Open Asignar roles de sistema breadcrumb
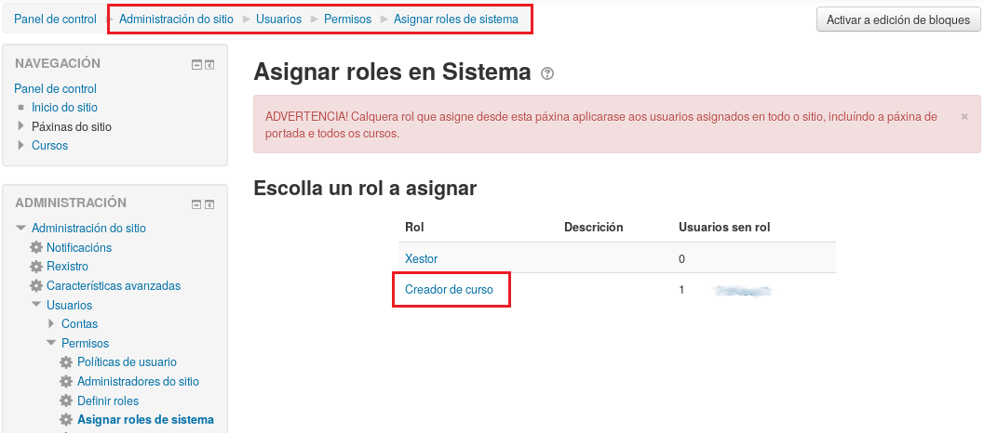This screenshot has width=984, height=433. pos(456,20)
